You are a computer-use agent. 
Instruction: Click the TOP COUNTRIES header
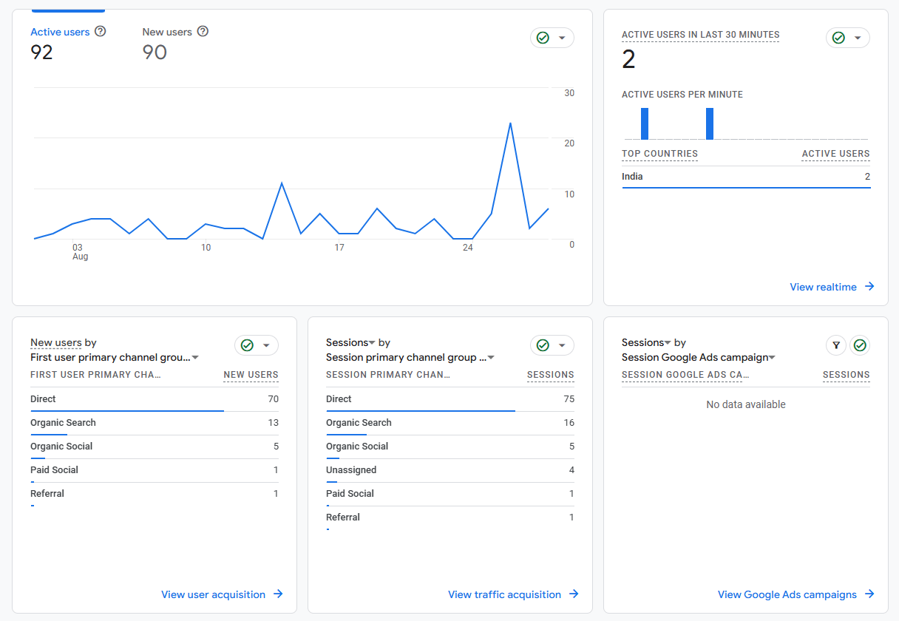pyautogui.click(x=659, y=154)
